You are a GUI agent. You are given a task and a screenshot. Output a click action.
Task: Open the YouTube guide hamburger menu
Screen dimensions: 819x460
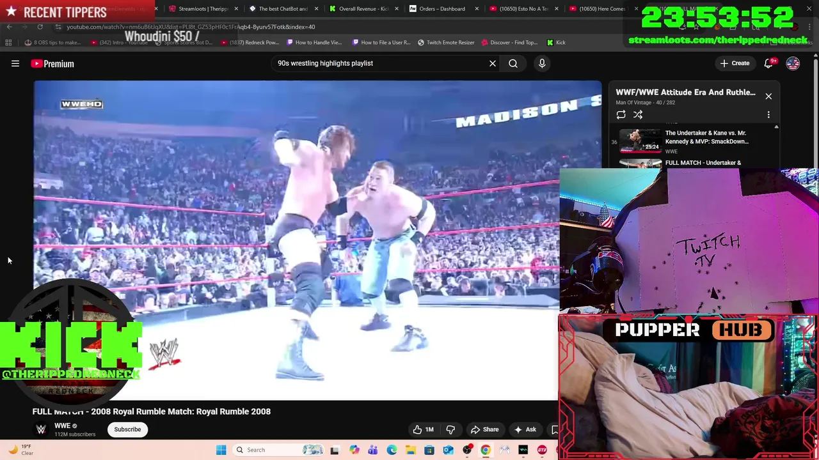15,63
